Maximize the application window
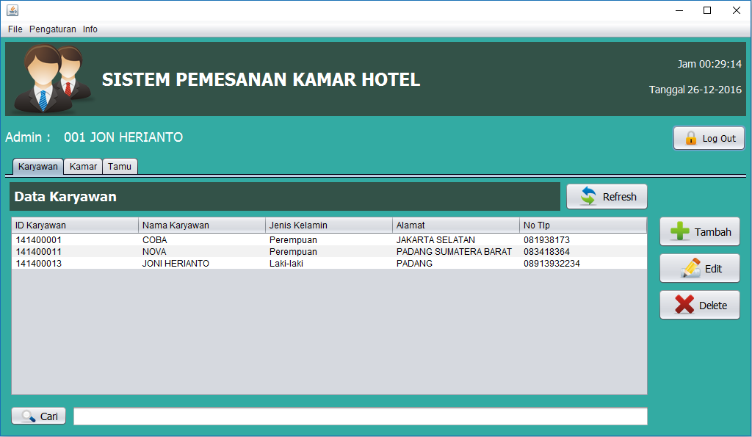 pos(707,10)
